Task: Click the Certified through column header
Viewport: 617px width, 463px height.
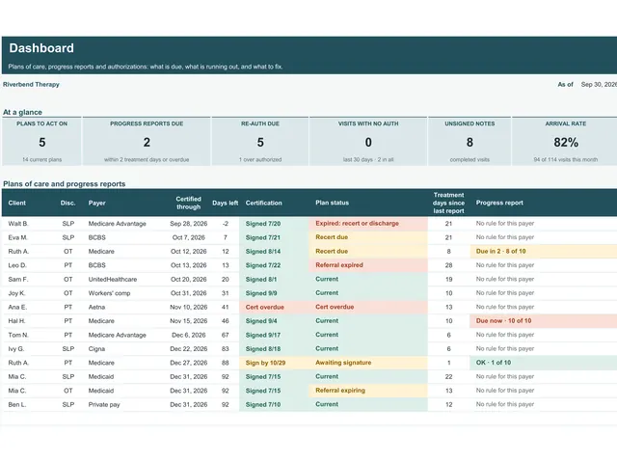Action: tap(189, 203)
